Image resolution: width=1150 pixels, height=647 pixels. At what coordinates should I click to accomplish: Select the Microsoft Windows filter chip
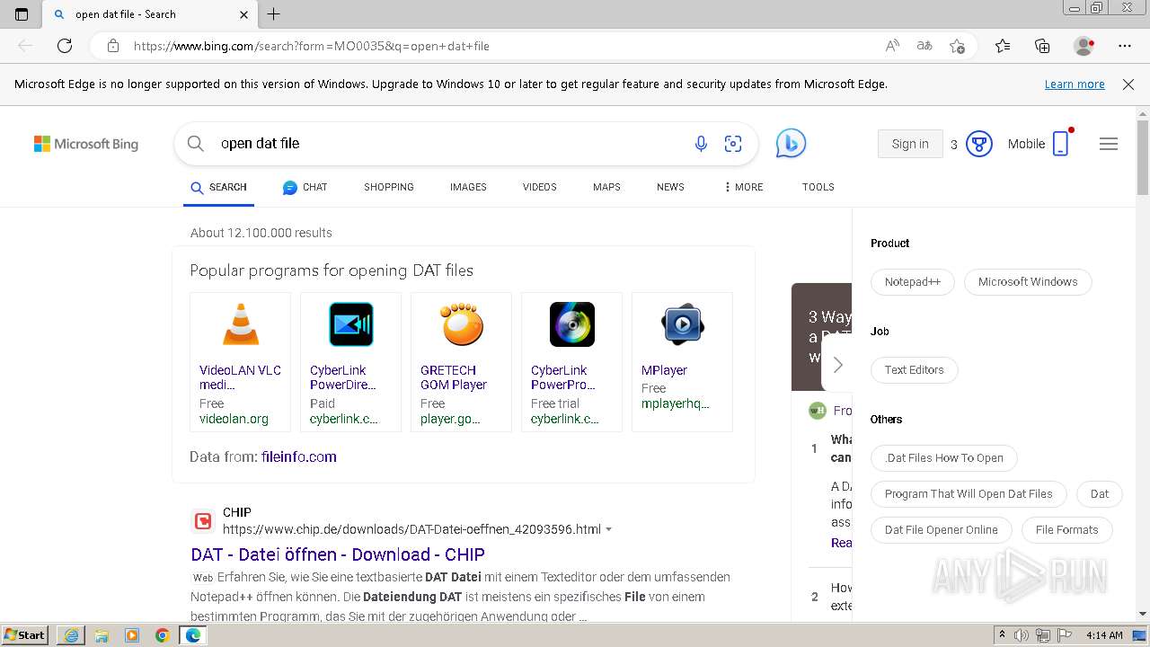[x=1028, y=281]
